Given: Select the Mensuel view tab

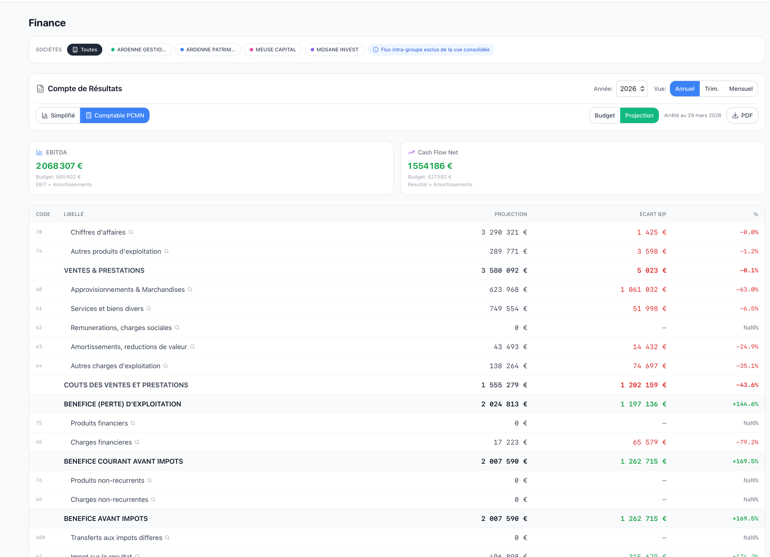Looking at the screenshot, I should coord(740,89).
